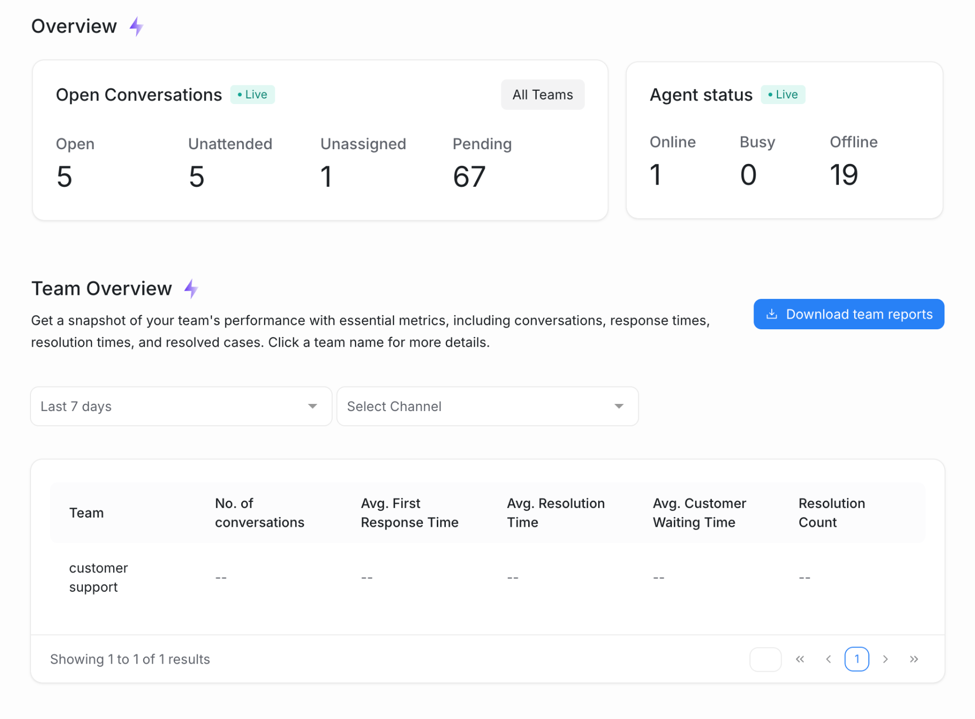Click the Open conversations count 5
Image resolution: width=975 pixels, height=719 pixels.
64,177
